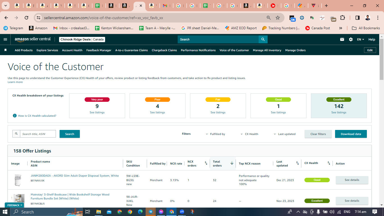Open Account Health nav item
This screenshot has width=384, height=216.
tap(72, 50)
